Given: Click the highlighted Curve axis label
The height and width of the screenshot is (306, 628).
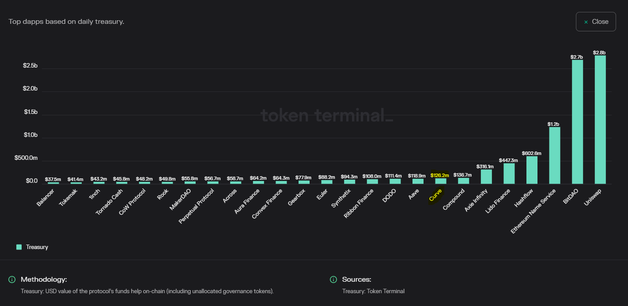Looking at the screenshot, I should point(435,195).
